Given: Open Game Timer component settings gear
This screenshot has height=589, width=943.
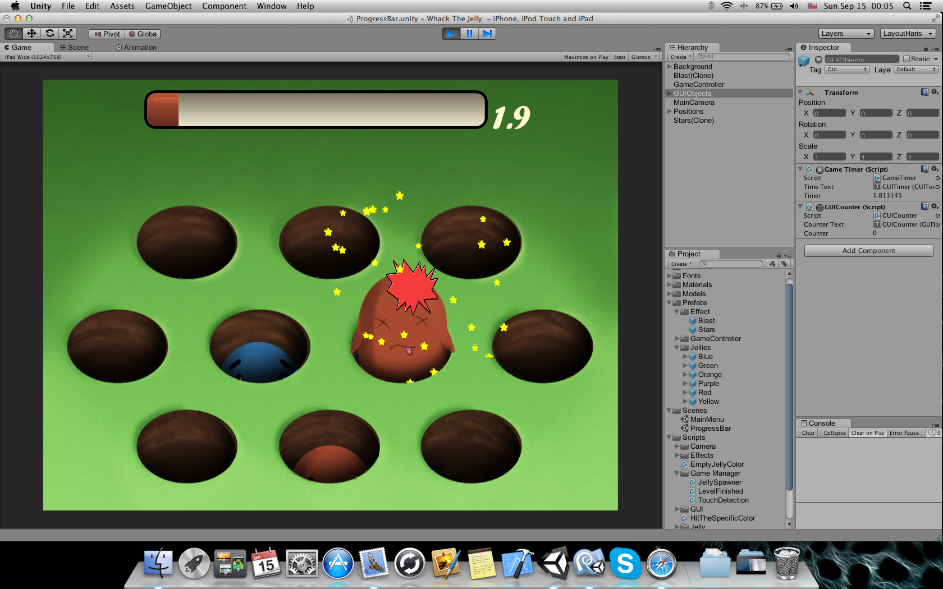Looking at the screenshot, I should click(x=935, y=169).
